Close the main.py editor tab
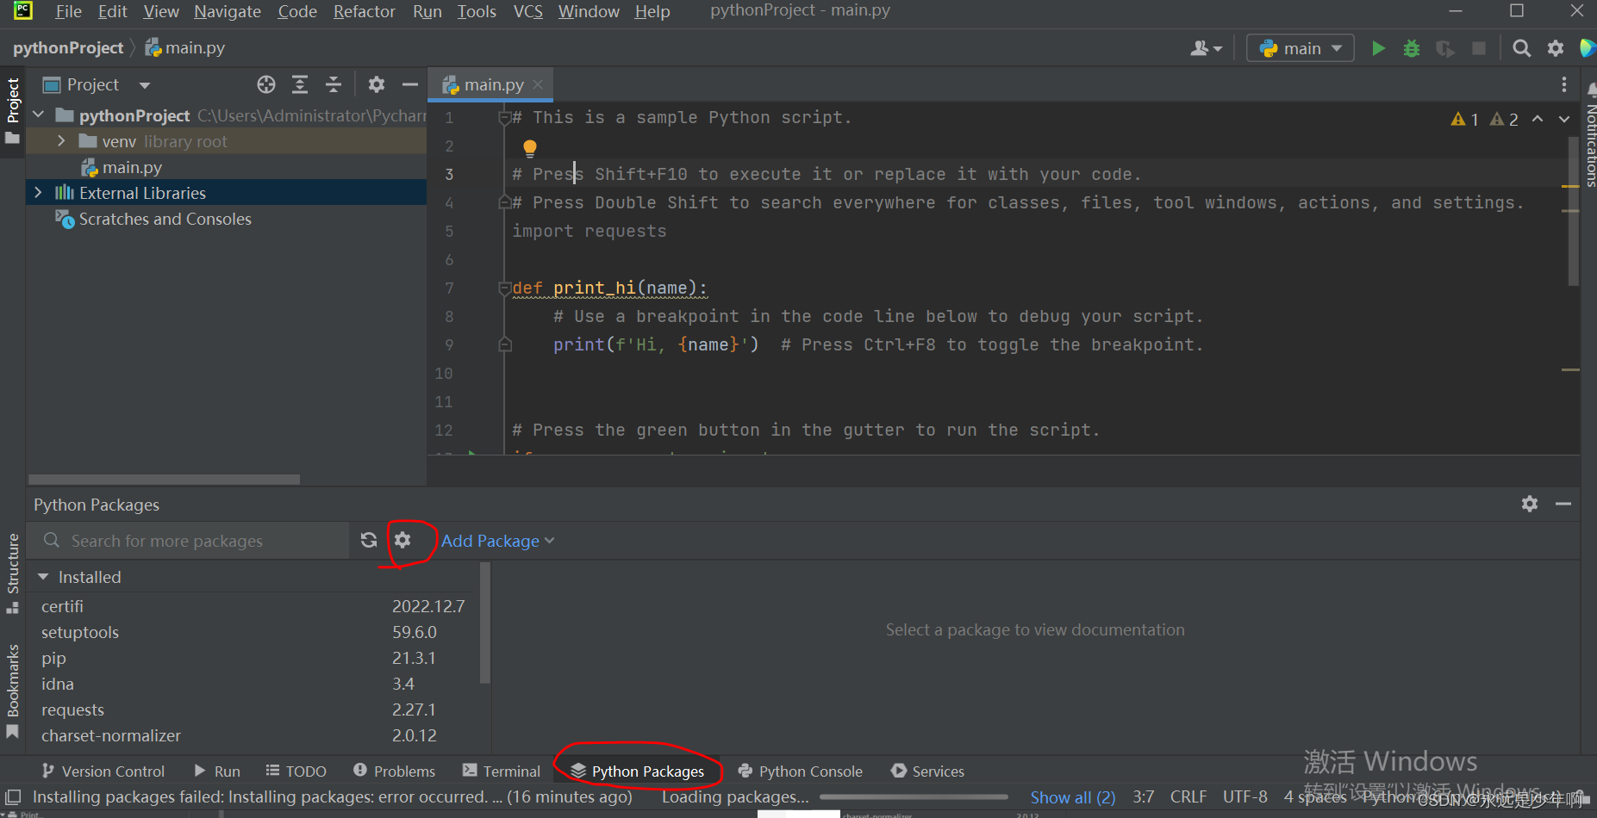 [538, 84]
